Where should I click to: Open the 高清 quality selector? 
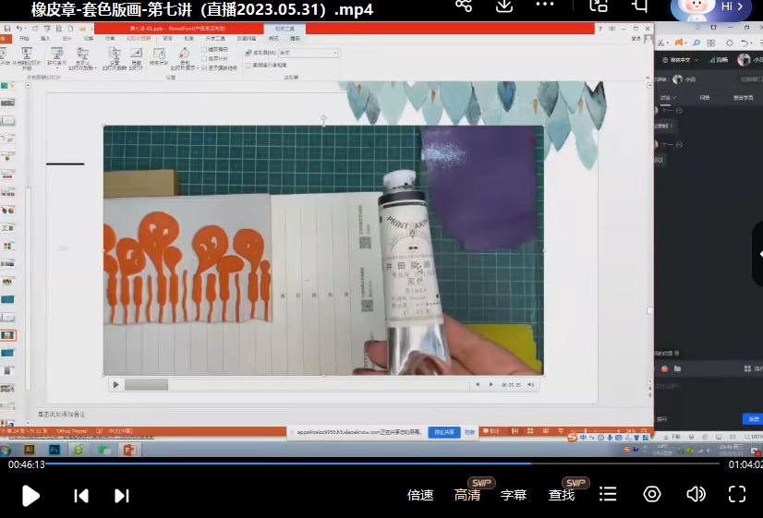tap(467, 495)
